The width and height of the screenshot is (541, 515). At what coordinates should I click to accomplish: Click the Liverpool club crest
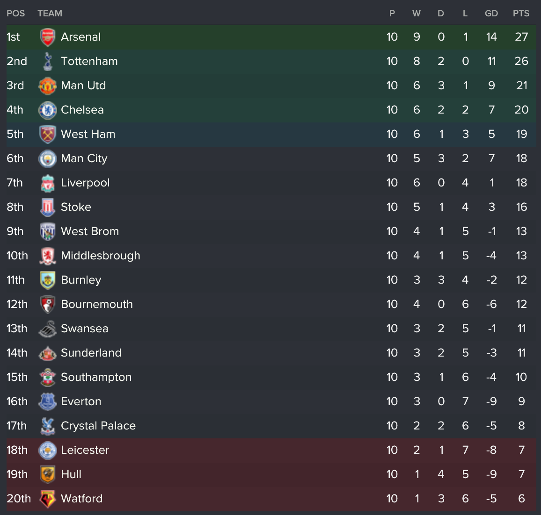click(x=48, y=183)
